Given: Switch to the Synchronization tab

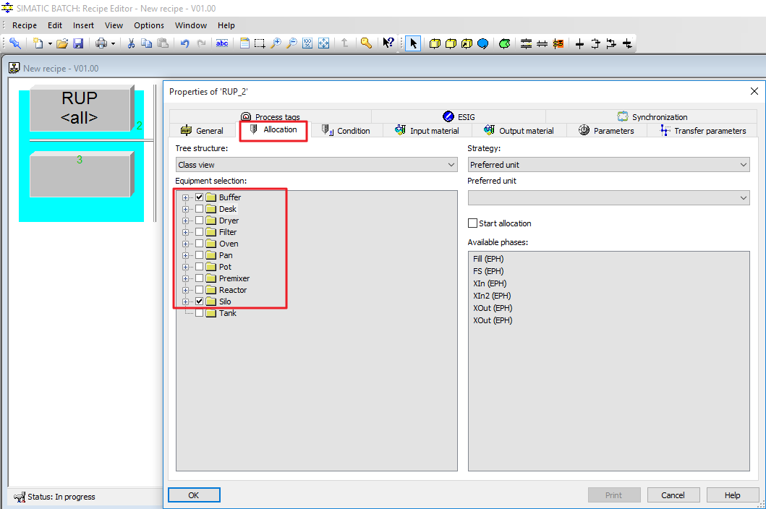Looking at the screenshot, I should [652, 116].
